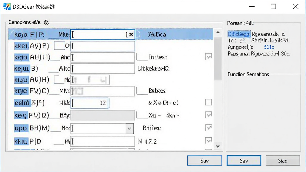Open the highlighted D3dGear link in right panel

click(x=239, y=34)
